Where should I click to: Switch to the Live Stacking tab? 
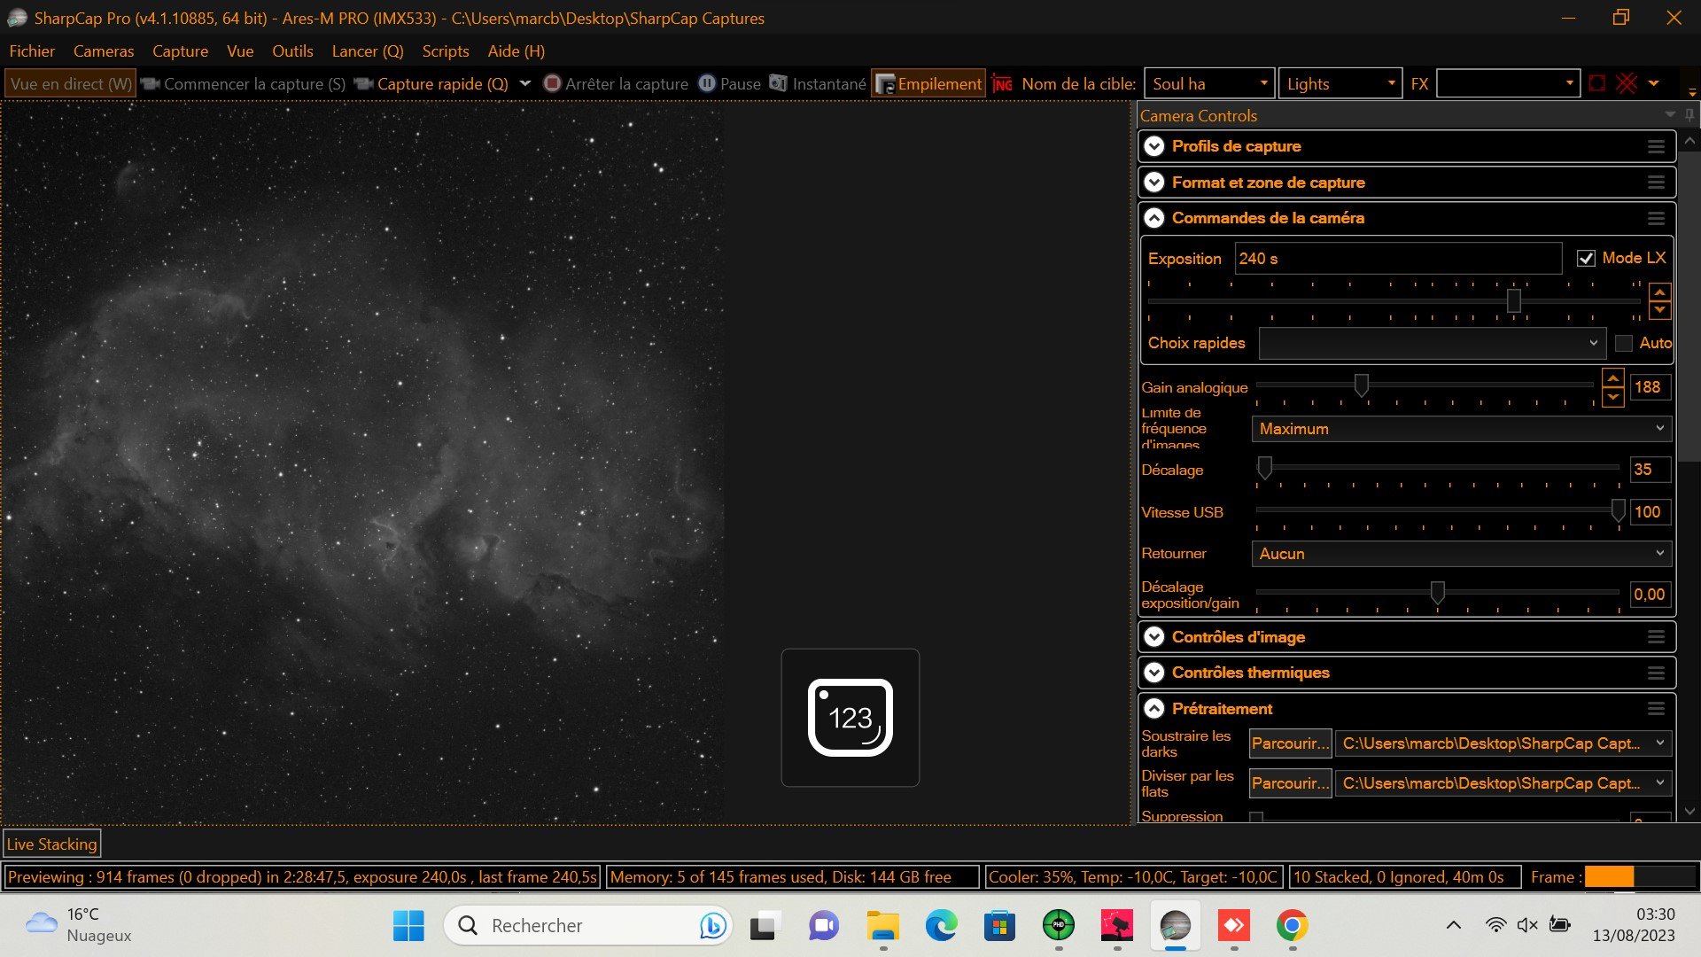[52, 844]
